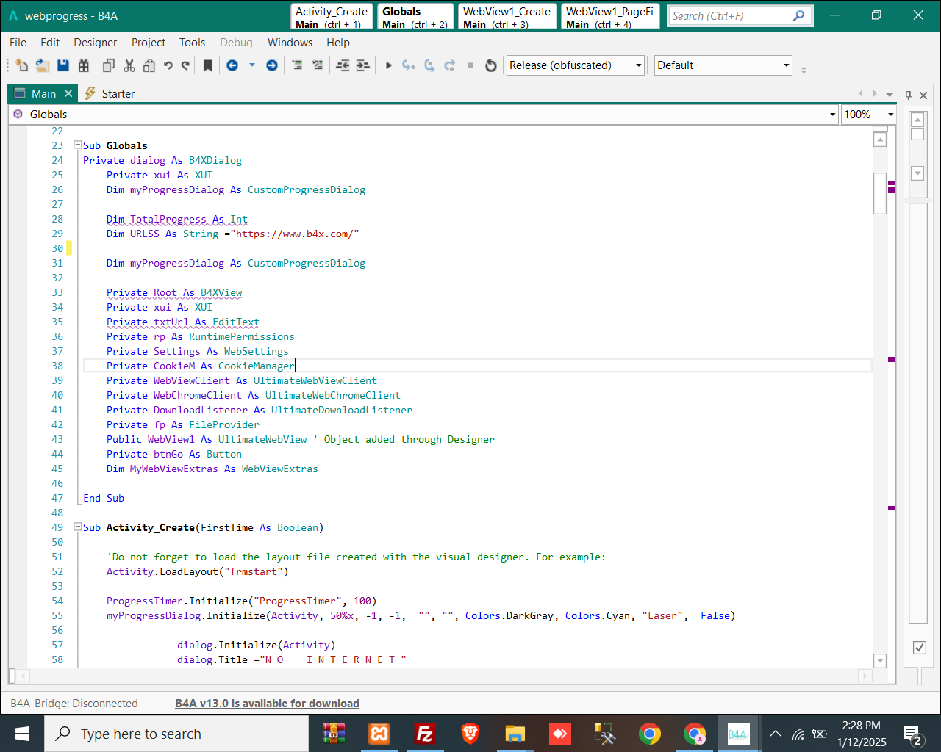941x752 pixels.
Task: Collapse the Sub Globals code block
Action: tap(77, 145)
